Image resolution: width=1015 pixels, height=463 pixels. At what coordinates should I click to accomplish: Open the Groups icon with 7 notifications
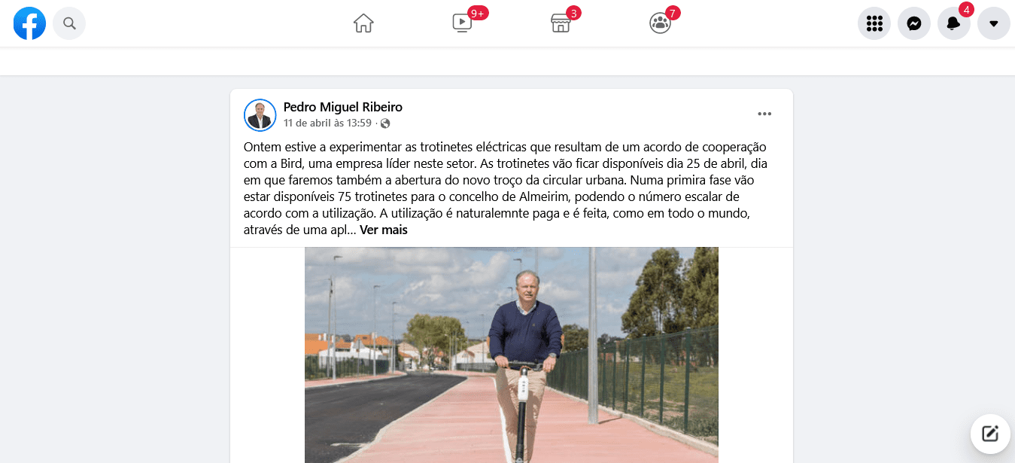[660, 23]
